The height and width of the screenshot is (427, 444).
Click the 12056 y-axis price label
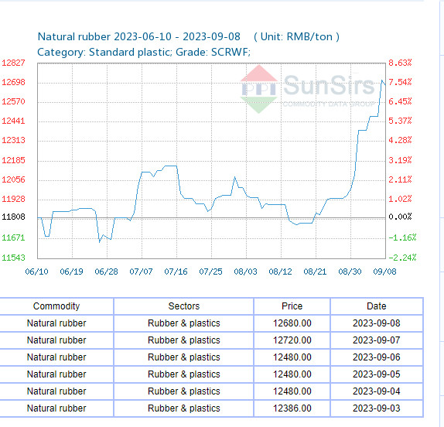pyautogui.click(x=13, y=179)
